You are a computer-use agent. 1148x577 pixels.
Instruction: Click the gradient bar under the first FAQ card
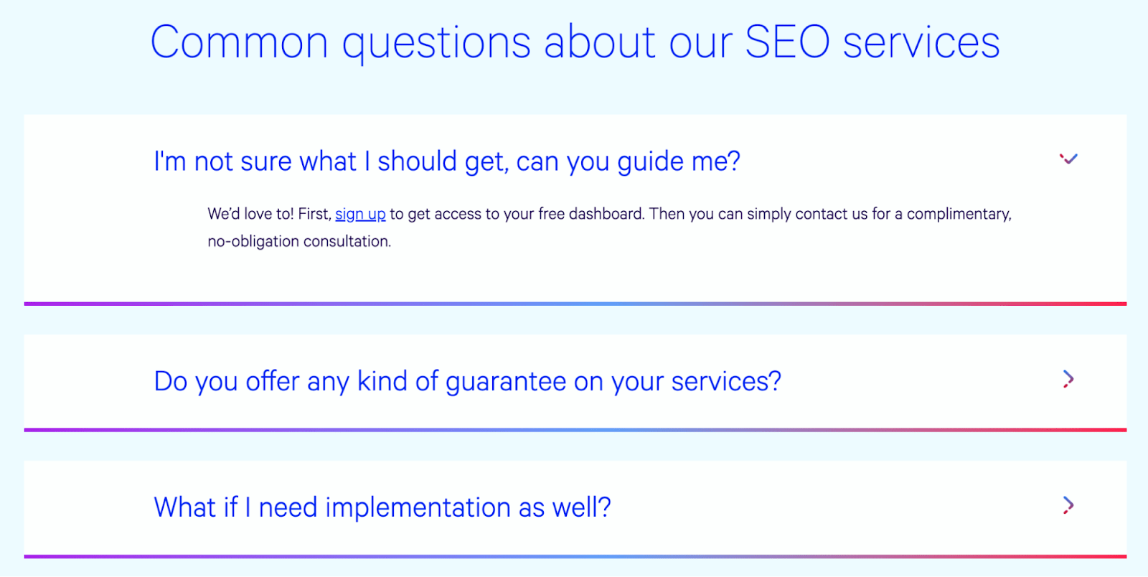(574, 303)
